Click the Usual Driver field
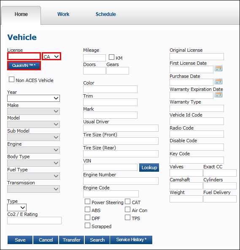Viewport: 240px width, 250px height. 121,128
